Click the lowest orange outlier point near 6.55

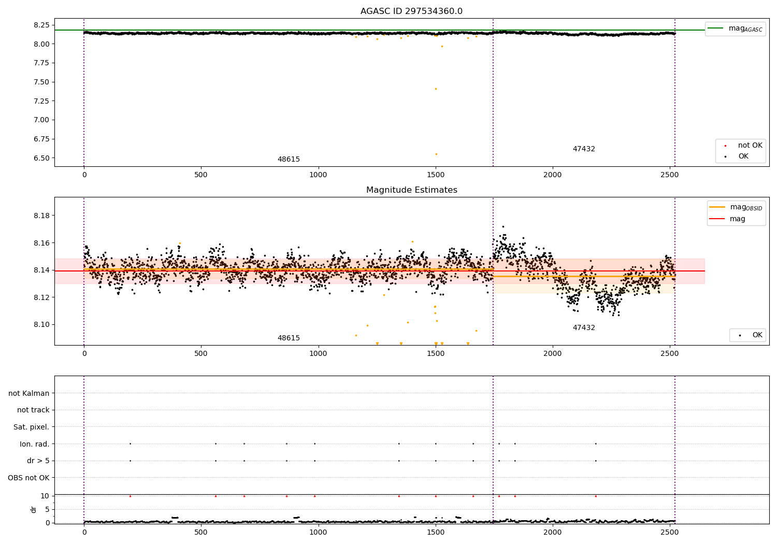pyautogui.click(x=436, y=154)
